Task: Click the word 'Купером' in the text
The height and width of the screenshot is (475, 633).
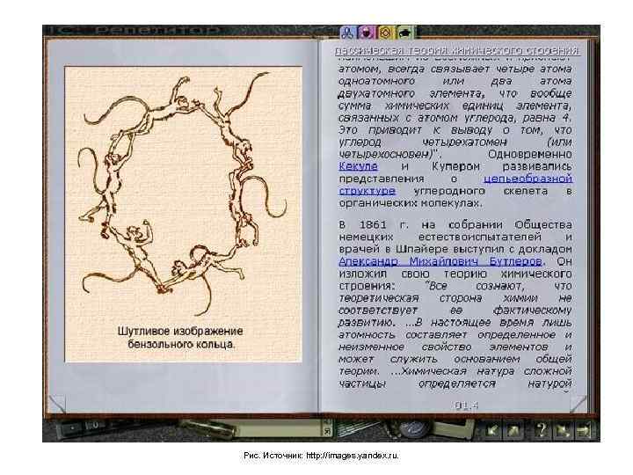Action: click(455, 166)
